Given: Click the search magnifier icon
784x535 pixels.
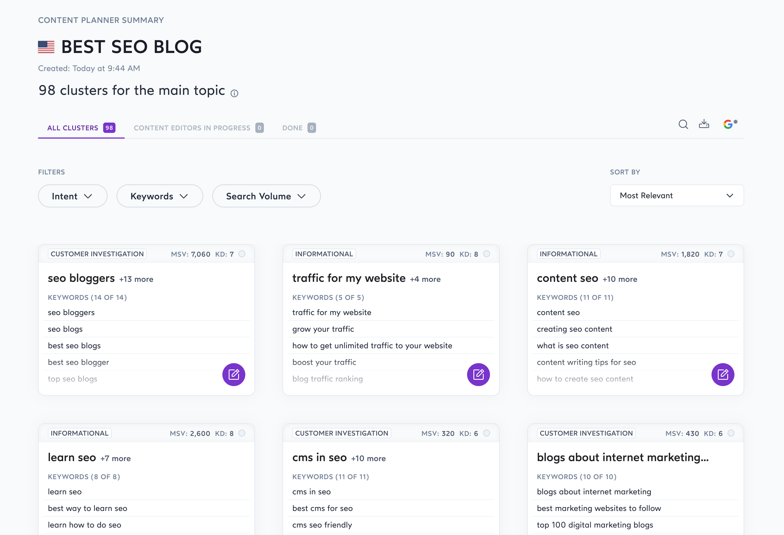Looking at the screenshot, I should click(683, 124).
